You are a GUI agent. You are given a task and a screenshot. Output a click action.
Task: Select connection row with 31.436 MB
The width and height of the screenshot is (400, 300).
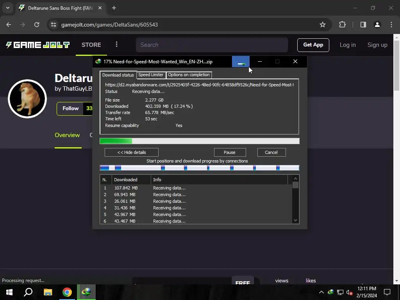(196, 208)
